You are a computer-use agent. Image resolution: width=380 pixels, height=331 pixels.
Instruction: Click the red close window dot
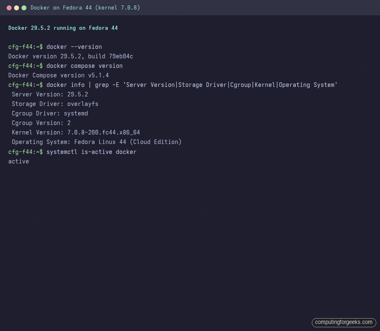(9, 8)
